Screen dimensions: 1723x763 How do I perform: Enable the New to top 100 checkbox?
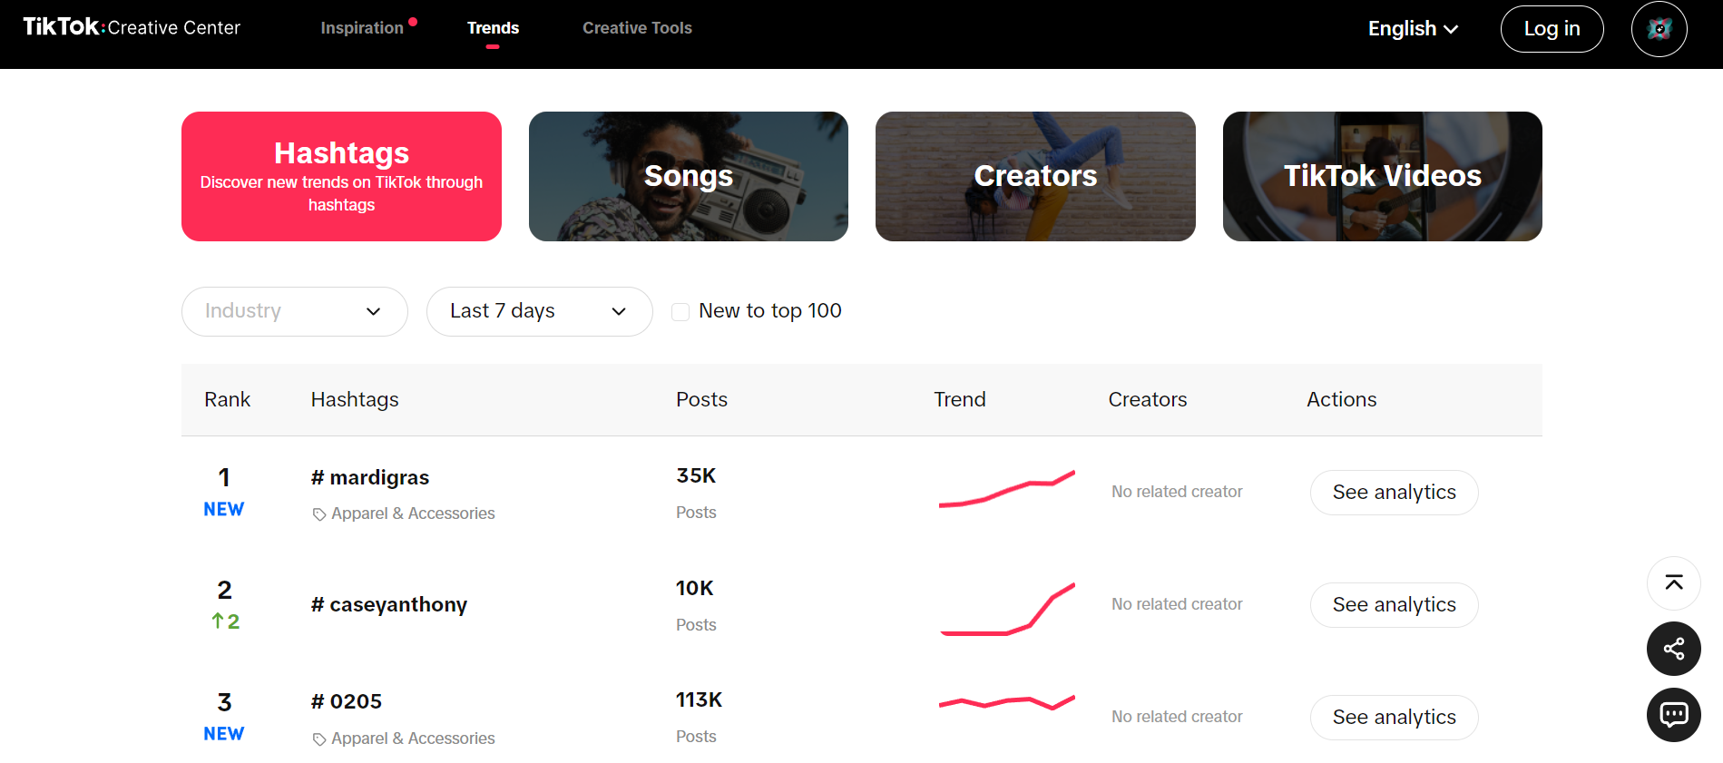pos(680,312)
